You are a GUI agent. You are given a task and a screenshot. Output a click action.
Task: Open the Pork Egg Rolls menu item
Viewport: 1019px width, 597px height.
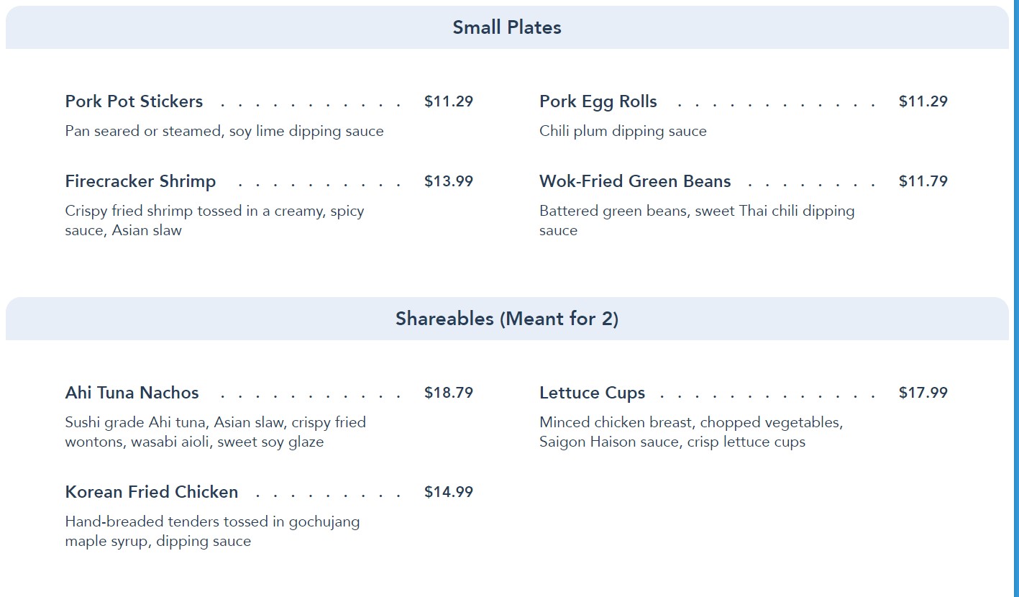(x=598, y=101)
